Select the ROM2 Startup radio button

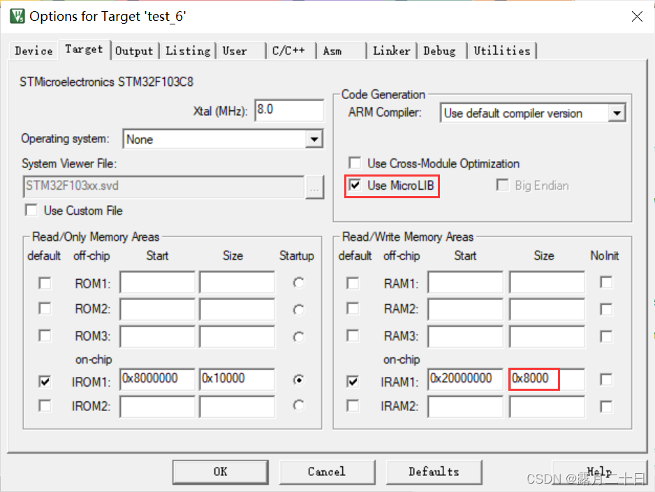coord(298,310)
